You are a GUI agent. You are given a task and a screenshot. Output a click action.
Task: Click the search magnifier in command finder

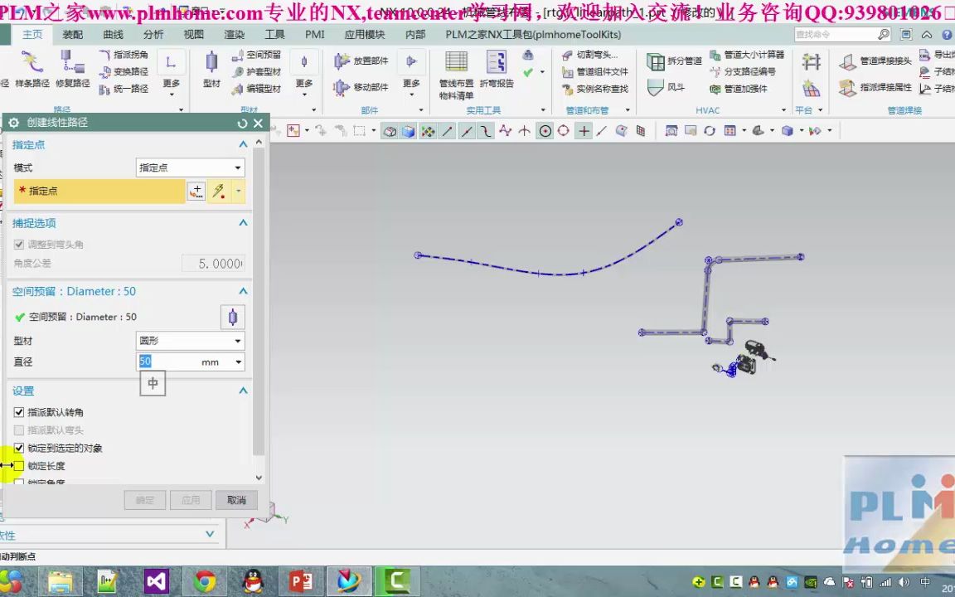[x=884, y=35]
